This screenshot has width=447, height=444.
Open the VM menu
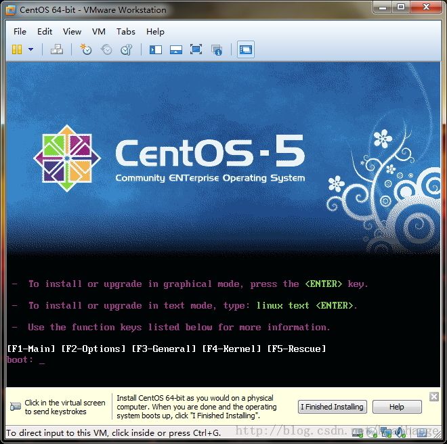[x=99, y=32]
